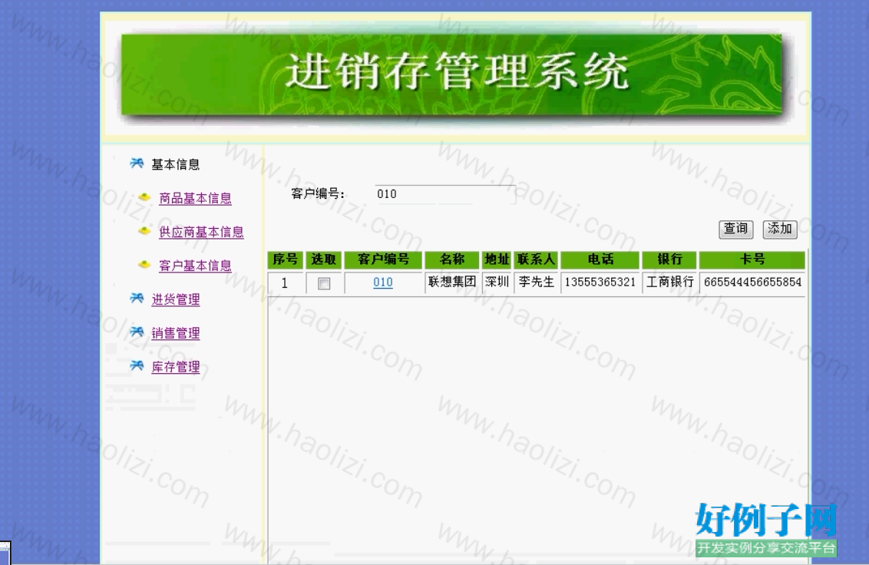Screen dimensions: 869x565
Task: Click the 进销存管理系统 banner
Action: coord(451,74)
